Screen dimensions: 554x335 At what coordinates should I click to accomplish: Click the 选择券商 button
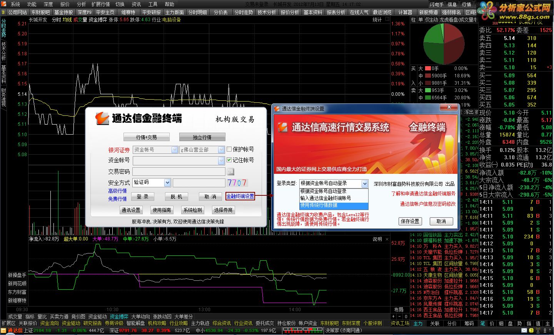[223, 210]
